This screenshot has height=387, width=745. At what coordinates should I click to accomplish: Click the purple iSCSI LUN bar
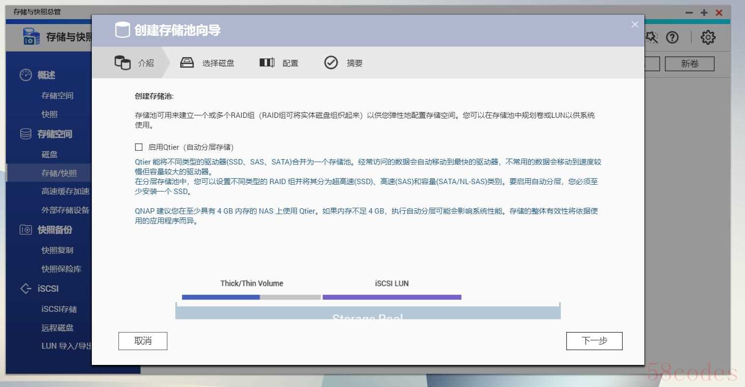[391, 297]
